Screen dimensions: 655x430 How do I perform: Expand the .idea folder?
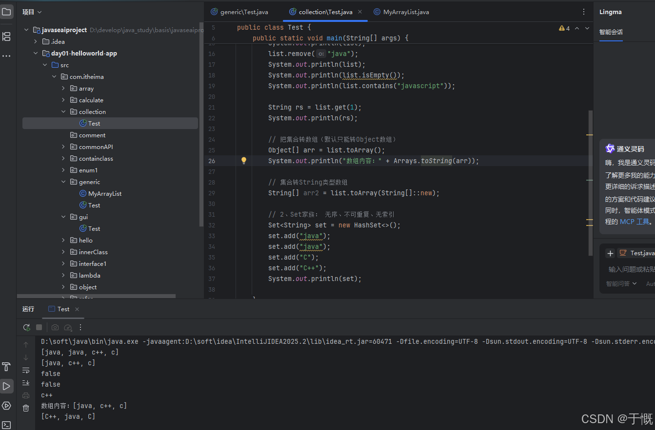coord(36,41)
